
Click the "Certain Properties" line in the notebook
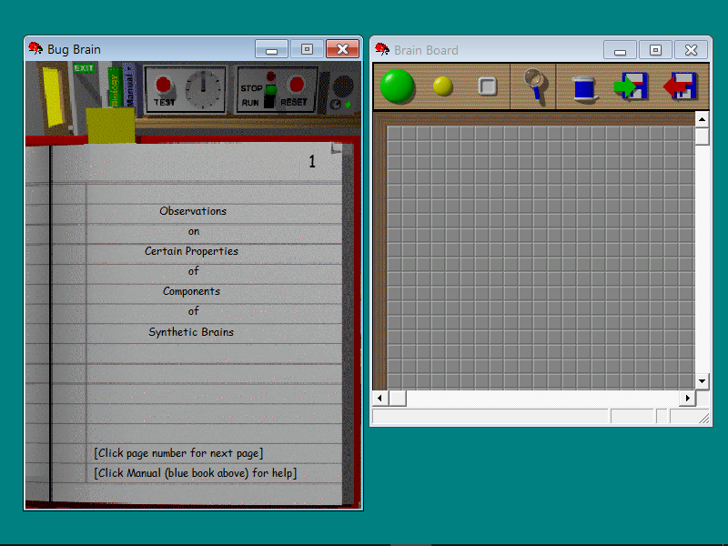click(x=191, y=251)
